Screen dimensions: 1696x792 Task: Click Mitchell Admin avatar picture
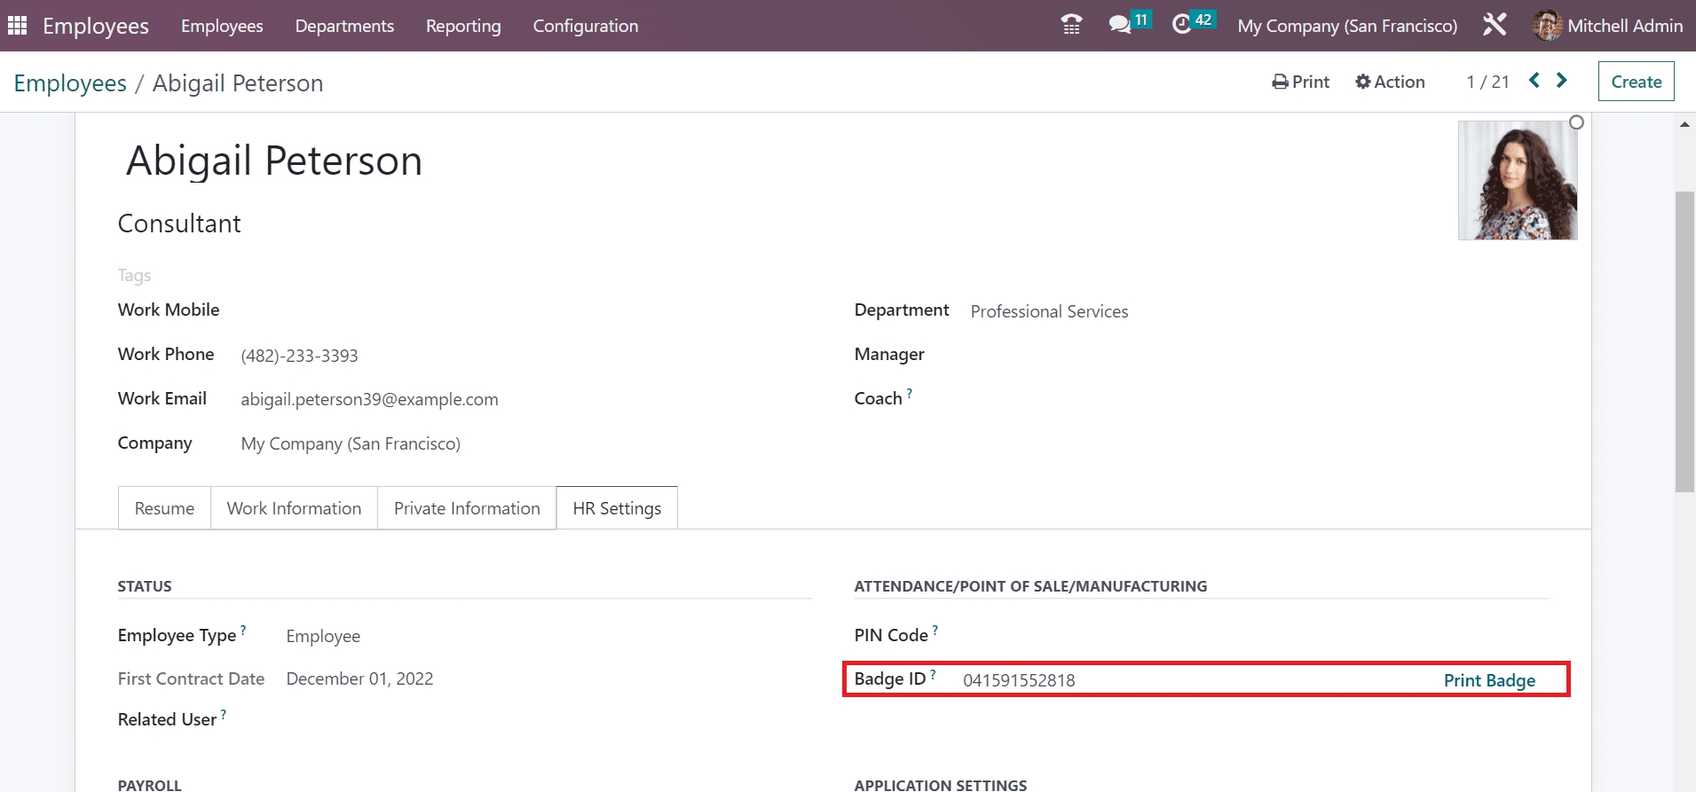coord(1547,26)
